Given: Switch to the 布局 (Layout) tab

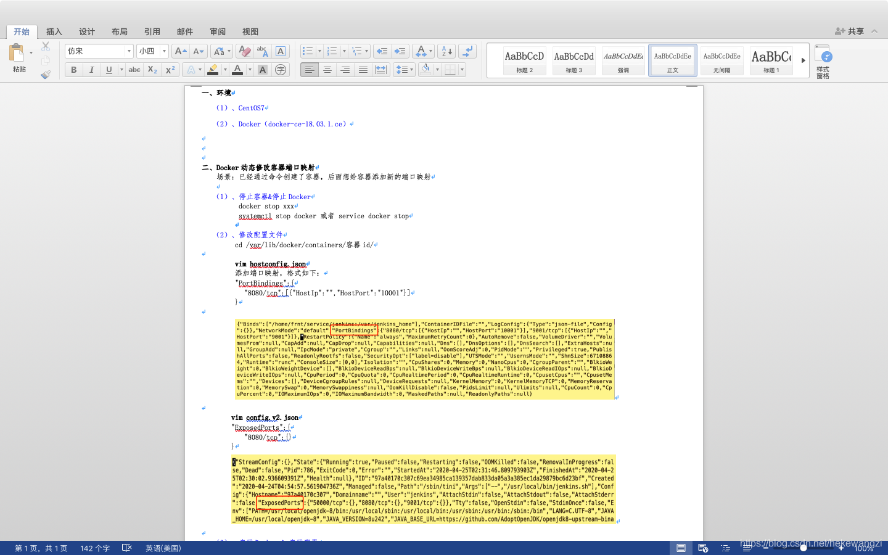Looking at the screenshot, I should [x=120, y=31].
